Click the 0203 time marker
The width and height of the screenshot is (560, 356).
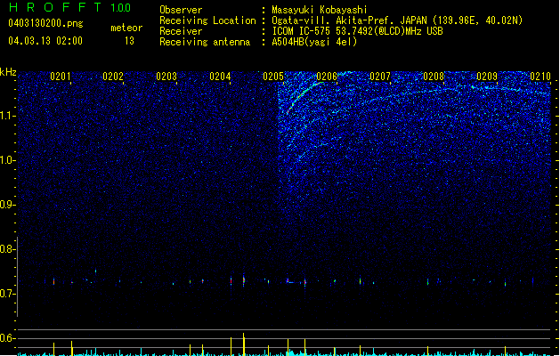click(166, 77)
